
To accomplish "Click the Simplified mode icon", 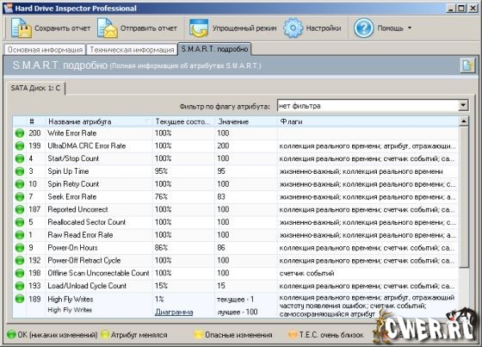I will coord(199,28).
